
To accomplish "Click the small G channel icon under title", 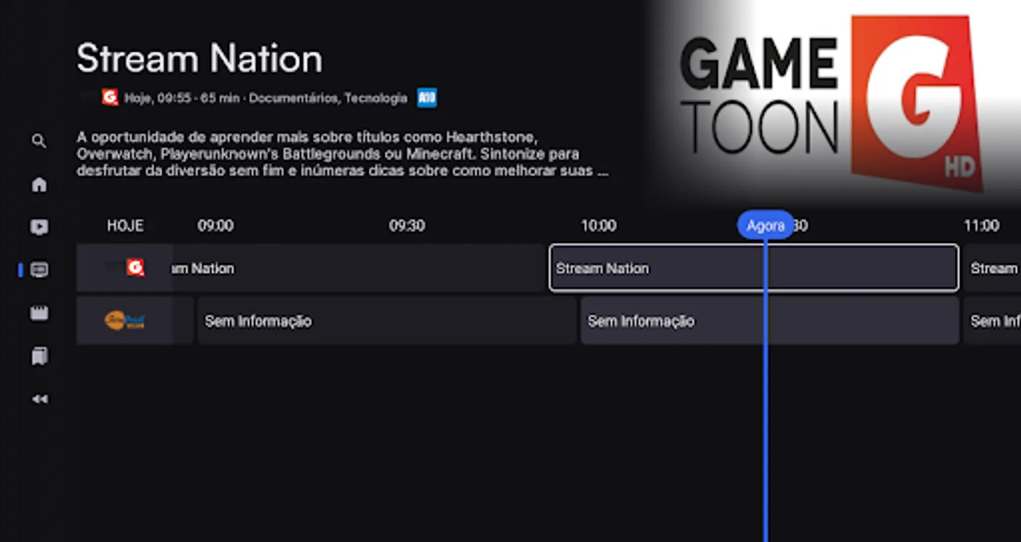I will pyautogui.click(x=110, y=97).
